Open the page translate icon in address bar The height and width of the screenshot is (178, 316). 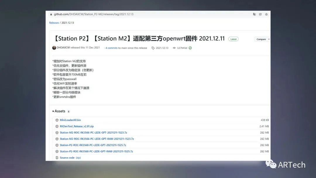[255, 14]
